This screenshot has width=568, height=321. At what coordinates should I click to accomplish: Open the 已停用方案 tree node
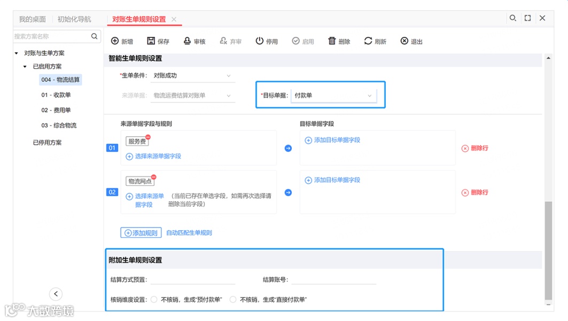47,143
